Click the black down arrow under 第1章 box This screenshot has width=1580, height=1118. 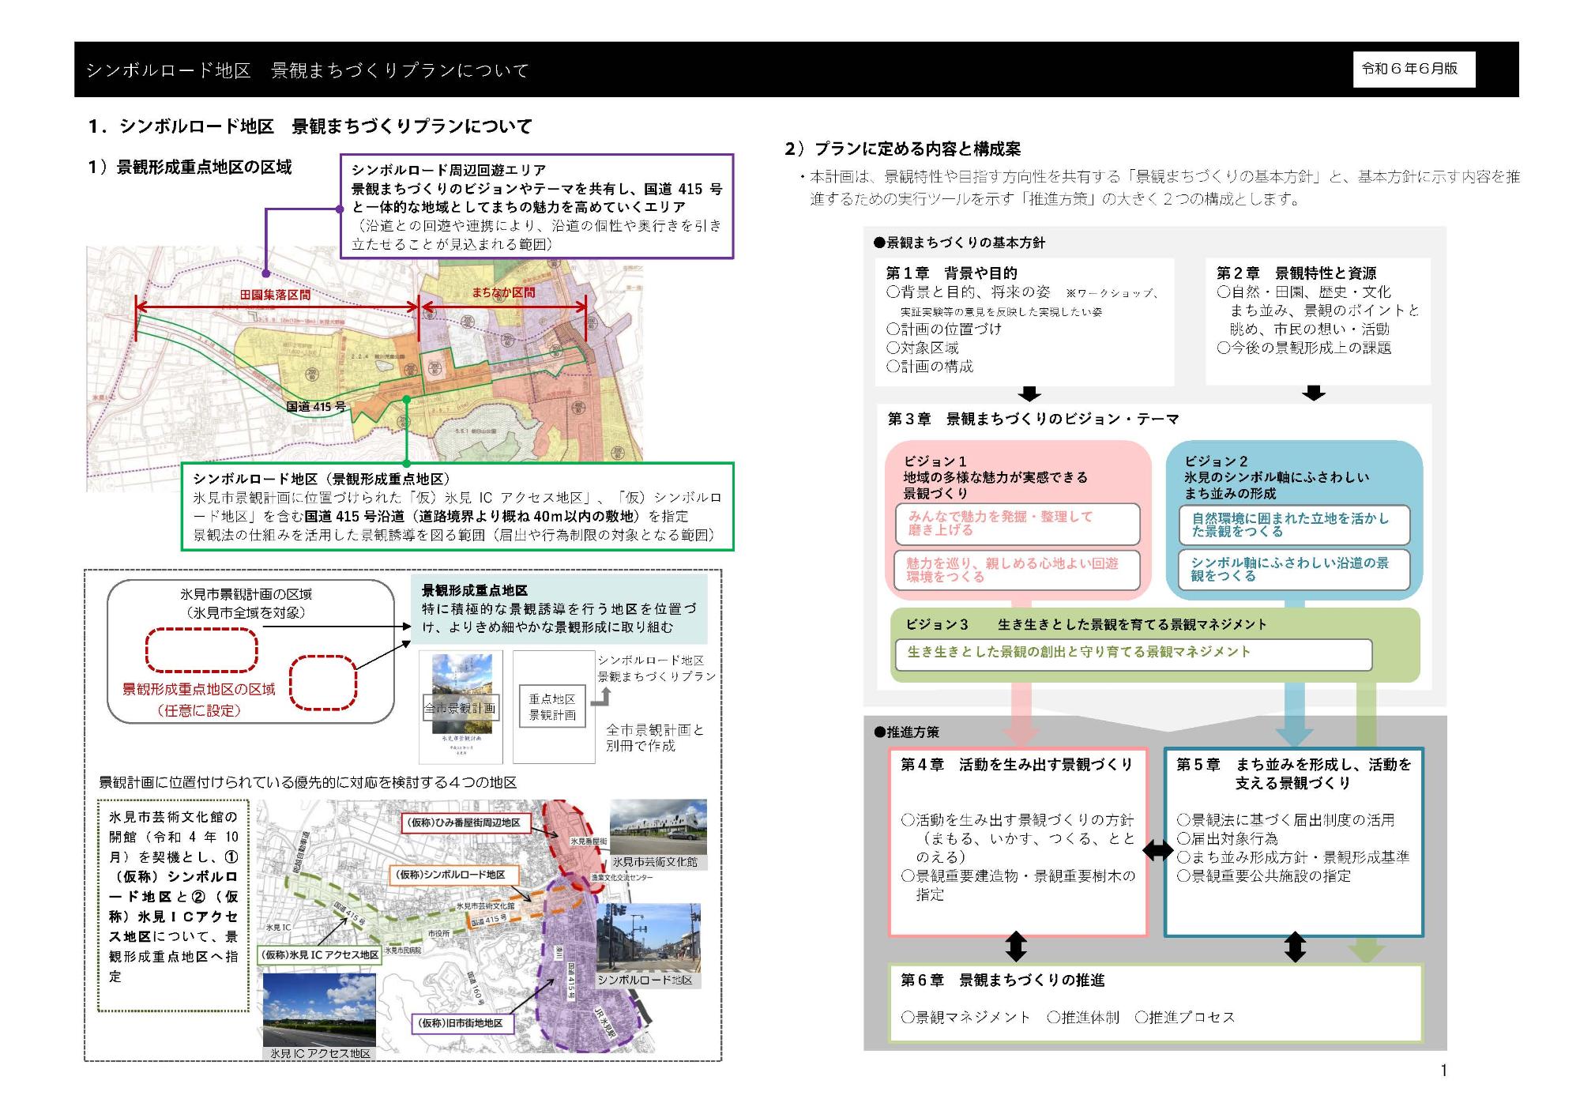click(1029, 393)
